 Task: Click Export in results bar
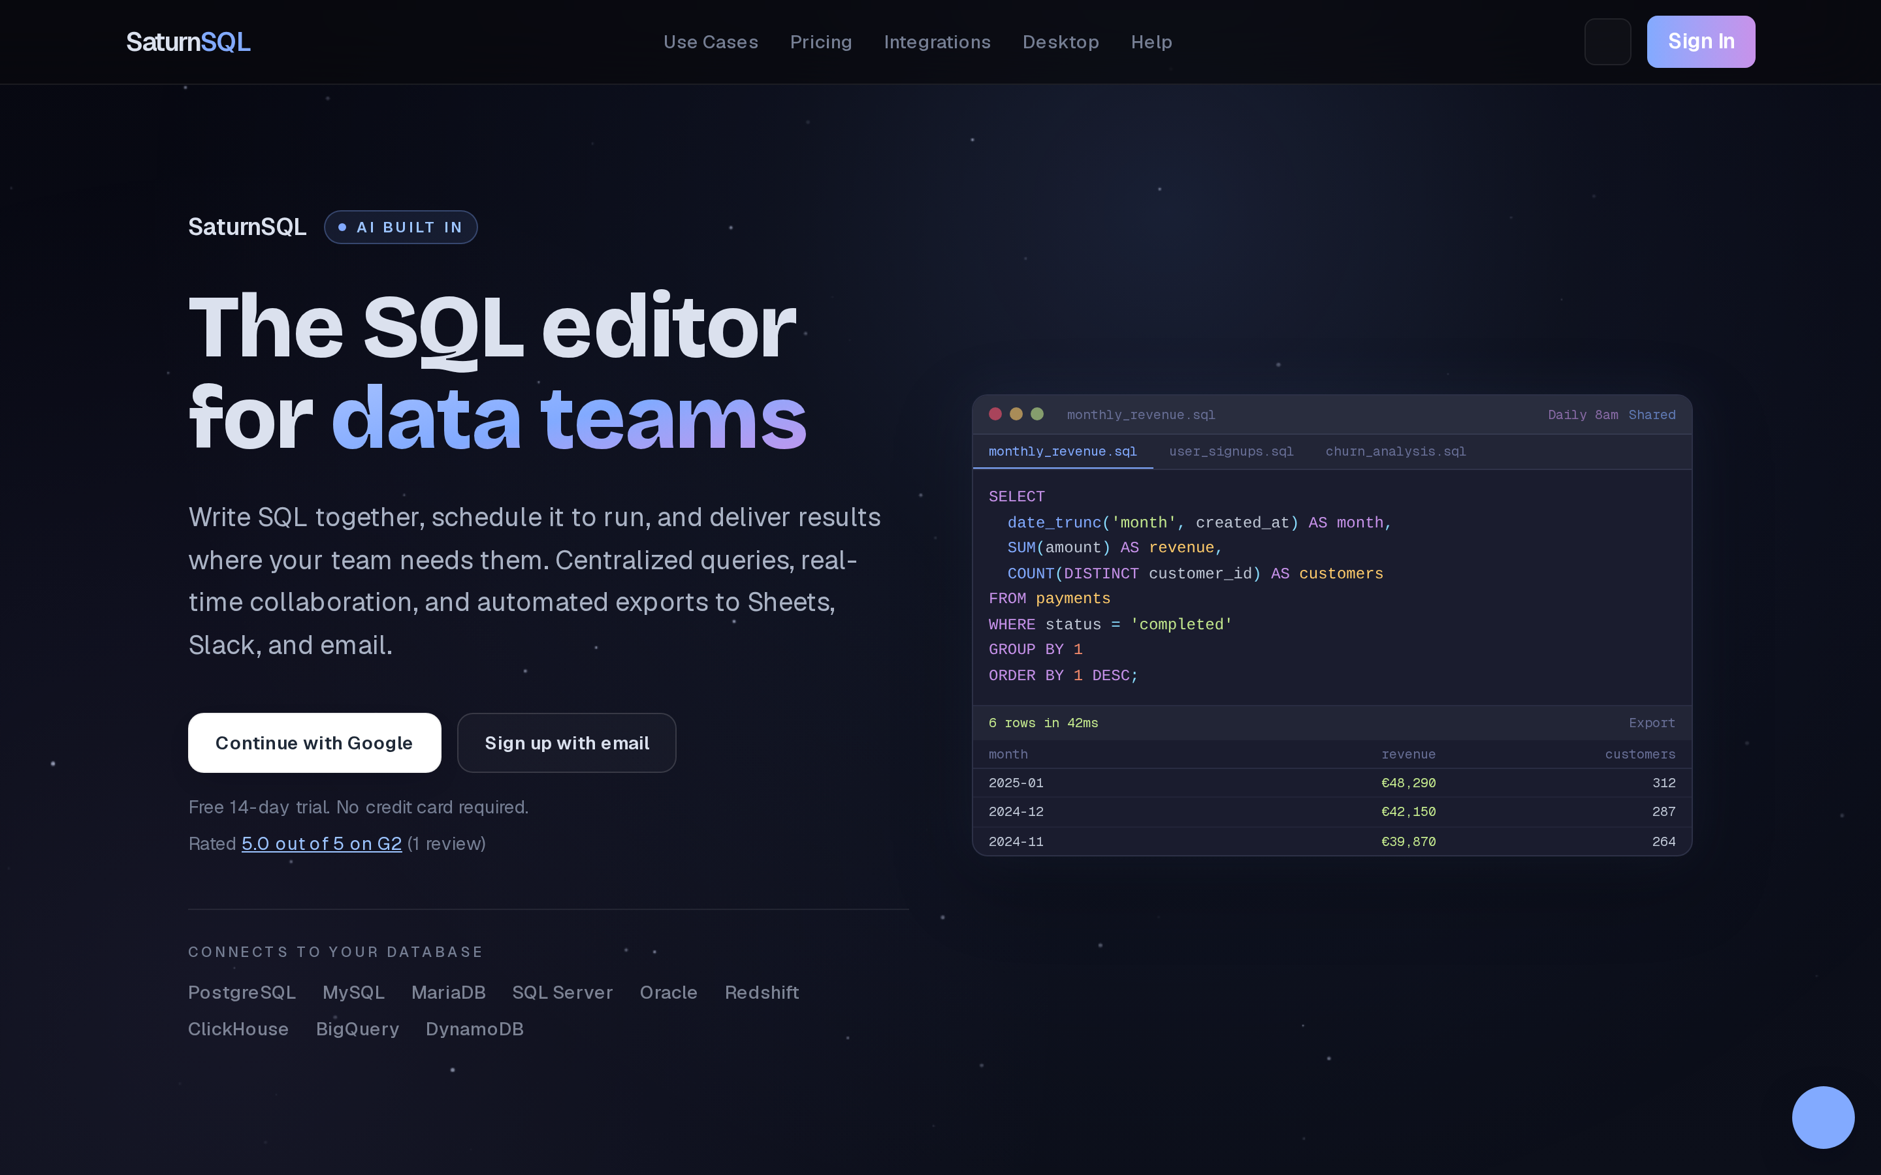(x=1652, y=723)
